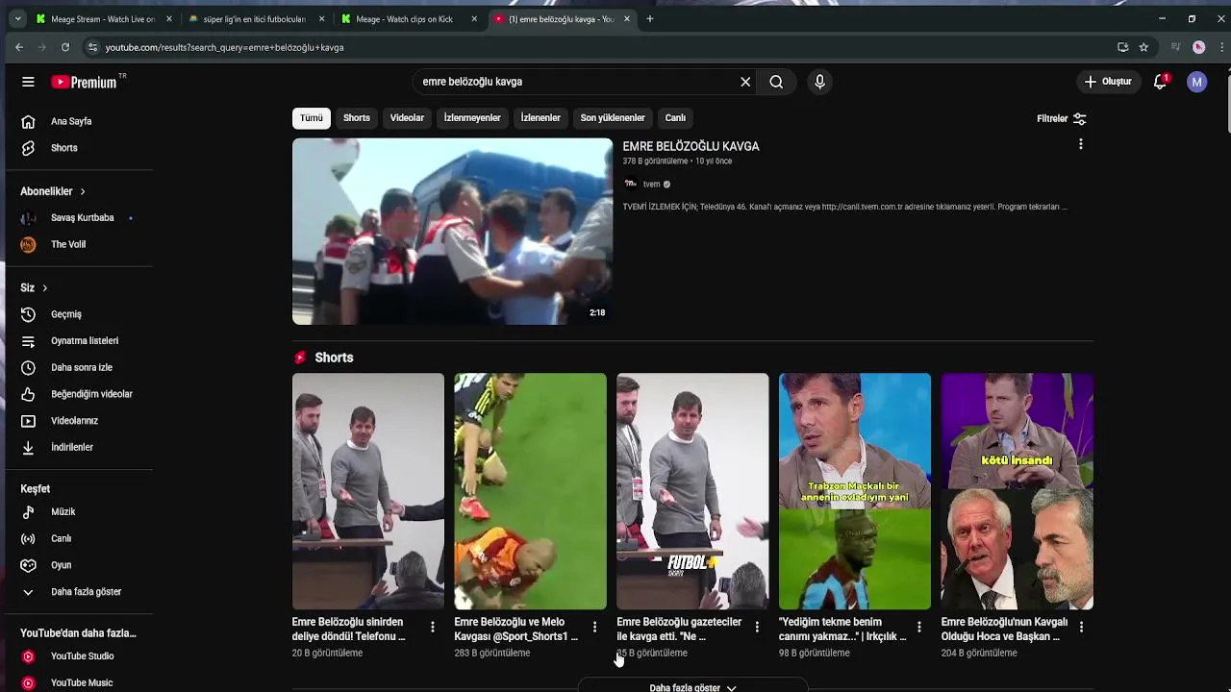Screen dimensions: 1231x692
Task: Click the Oluştur create button
Action: pos(1108,82)
